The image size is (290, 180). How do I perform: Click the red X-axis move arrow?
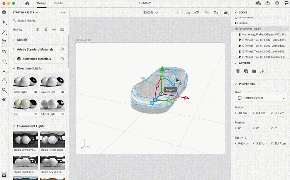tap(187, 98)
